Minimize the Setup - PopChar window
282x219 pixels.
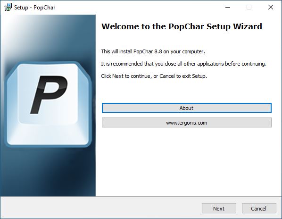228,8
